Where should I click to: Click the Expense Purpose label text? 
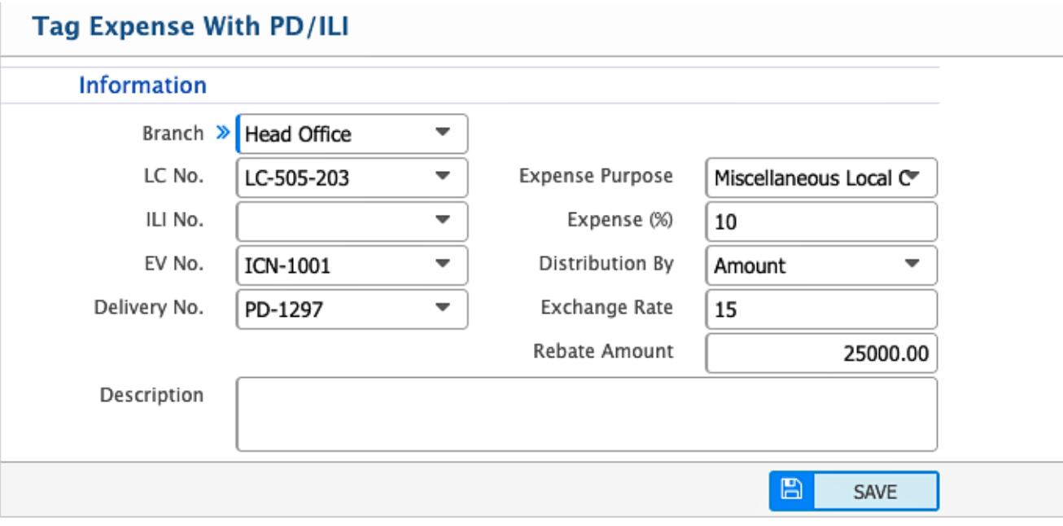(x=596, y=176)
